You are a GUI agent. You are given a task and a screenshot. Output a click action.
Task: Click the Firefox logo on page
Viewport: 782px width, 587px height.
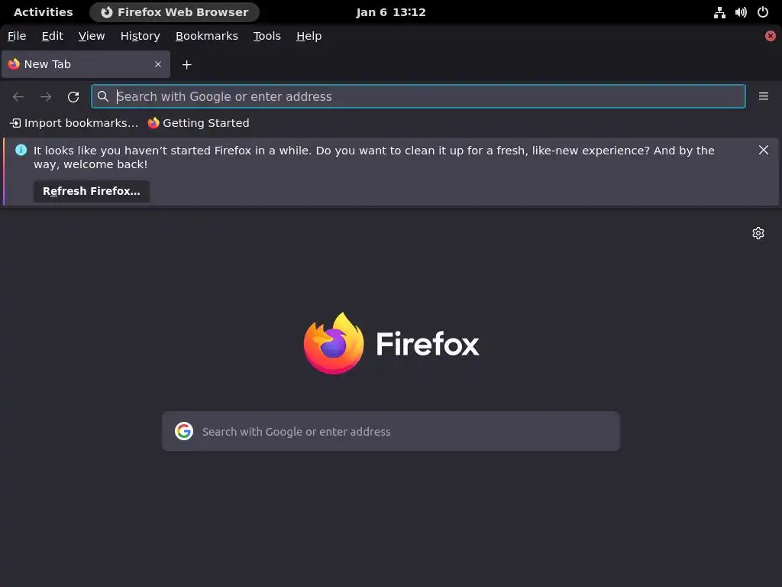point(334,343)
